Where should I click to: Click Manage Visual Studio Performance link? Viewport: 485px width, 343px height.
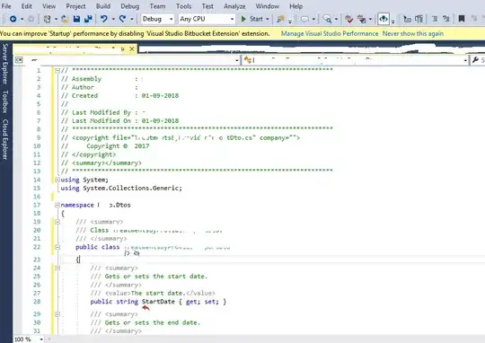pos(330,33)
